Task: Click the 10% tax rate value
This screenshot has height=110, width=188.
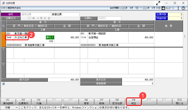Action: [x=51, y=41]
